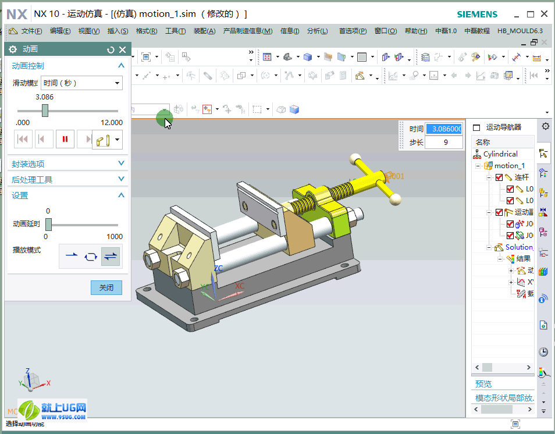Image resolution: width=555 pixels, height=434 pixels.
Task: Open the 中磊教程 menu
Action: [x=477, y=31]
